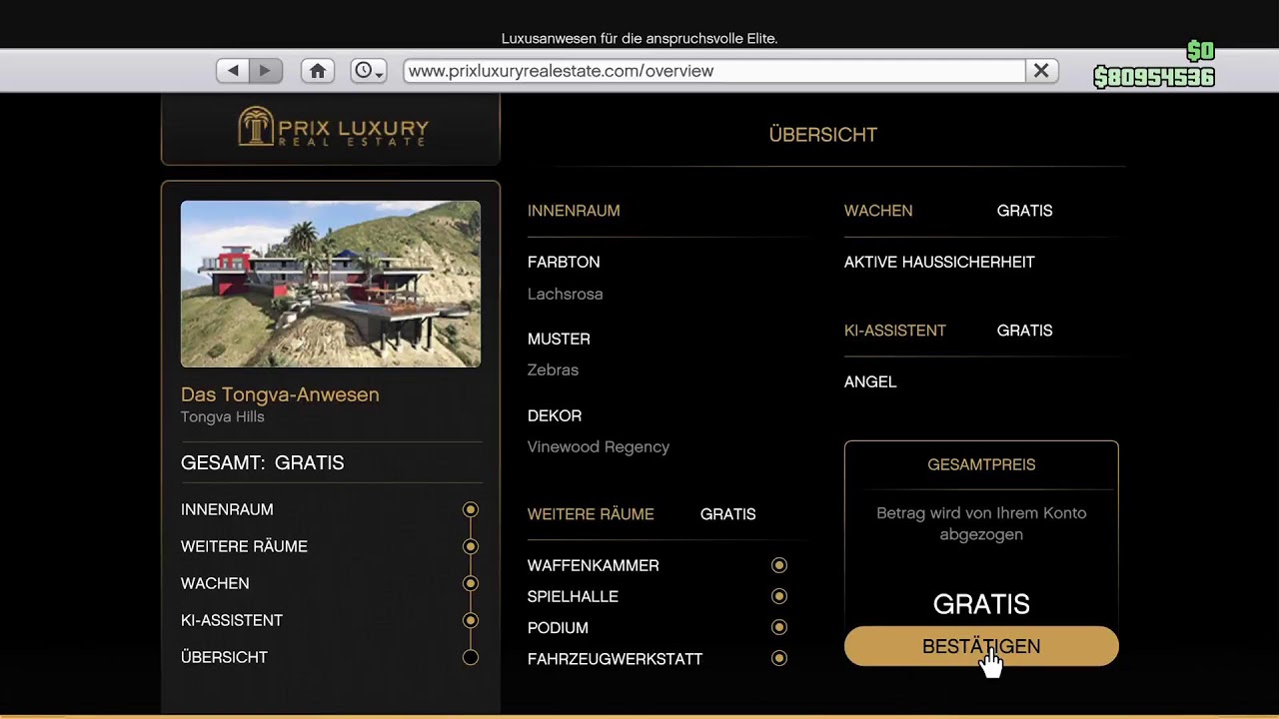Click the Muster label
This screenshot has height=719, width=1279.
(x=559, y=339)
